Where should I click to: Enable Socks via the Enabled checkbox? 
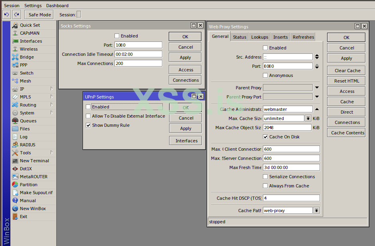click(117, 36)
